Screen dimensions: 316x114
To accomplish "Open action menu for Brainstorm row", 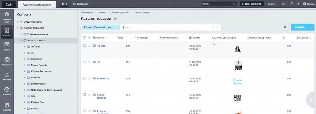I will [x=89, y=78].
